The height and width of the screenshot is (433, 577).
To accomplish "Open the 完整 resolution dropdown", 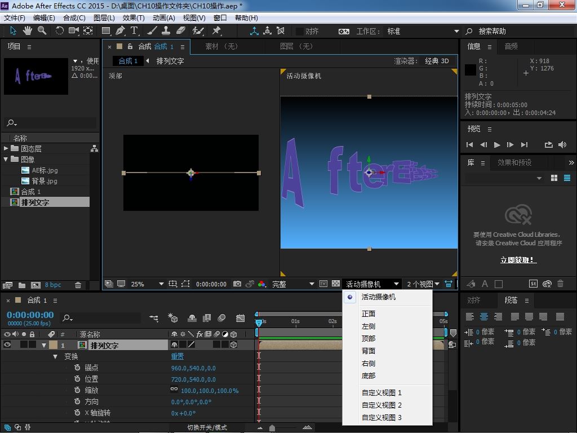I will 292,284.
